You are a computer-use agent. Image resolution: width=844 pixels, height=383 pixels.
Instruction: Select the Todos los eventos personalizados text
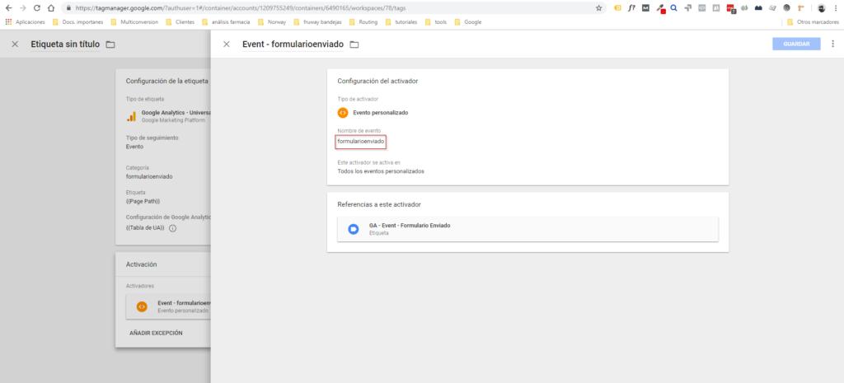click(x=381, y=171)
